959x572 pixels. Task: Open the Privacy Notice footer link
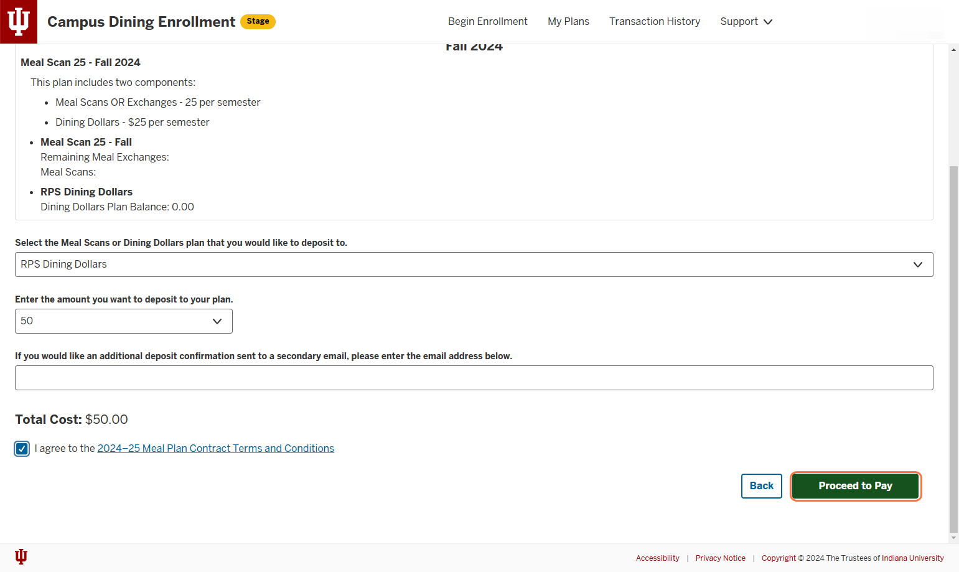(x=720, y=558)
